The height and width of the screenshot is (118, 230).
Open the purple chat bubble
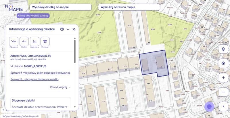click(209, 107)
